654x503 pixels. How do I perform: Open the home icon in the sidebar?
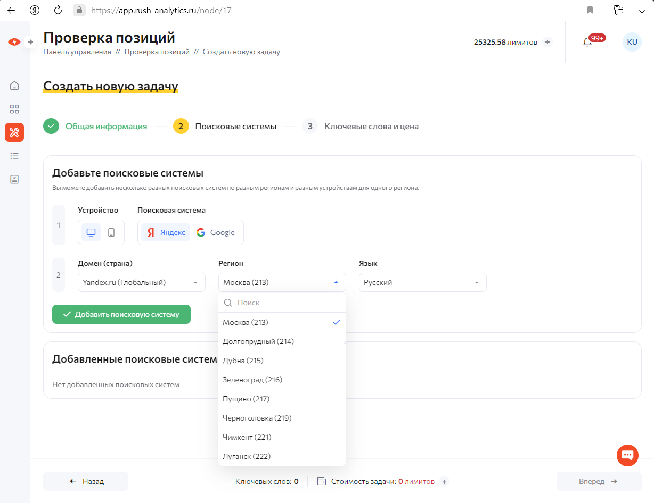click(x=14, y=86)
